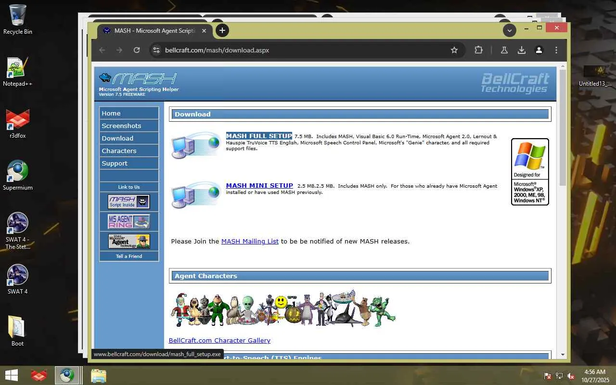Open the Boot folder on desktop

click(18, 332)
